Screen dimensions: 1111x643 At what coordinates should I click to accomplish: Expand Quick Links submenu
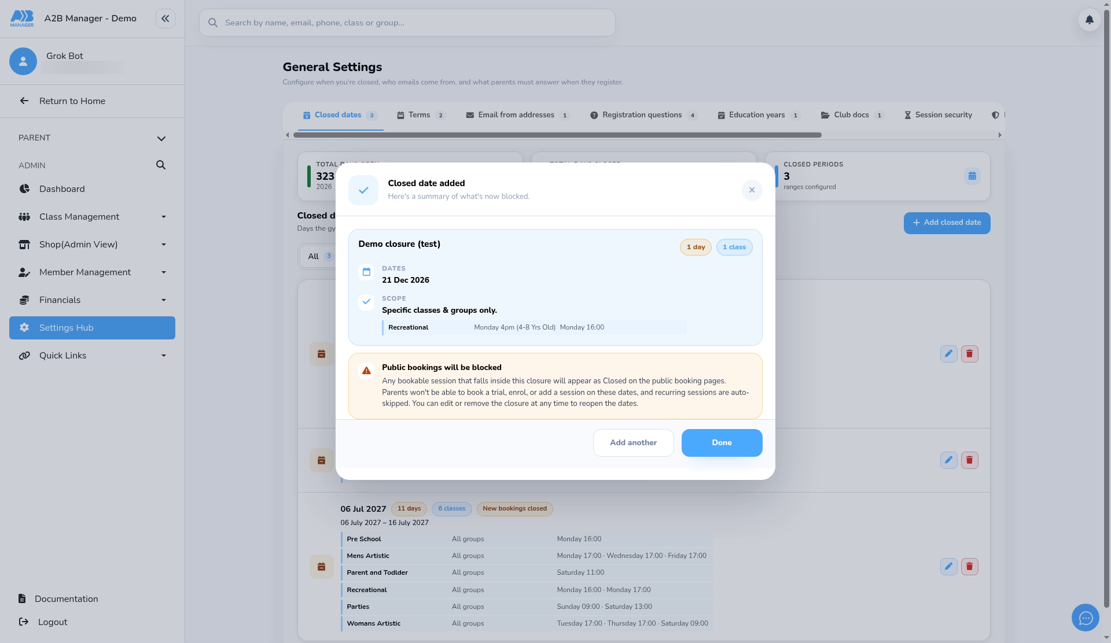(x=164, y=356)
